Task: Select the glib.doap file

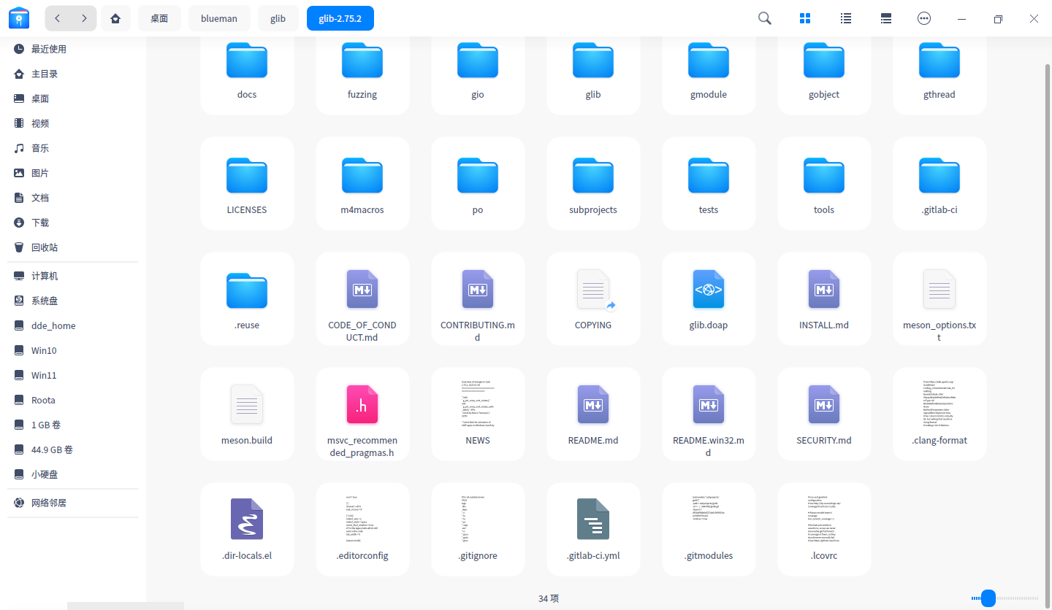Action: (709, 299)
